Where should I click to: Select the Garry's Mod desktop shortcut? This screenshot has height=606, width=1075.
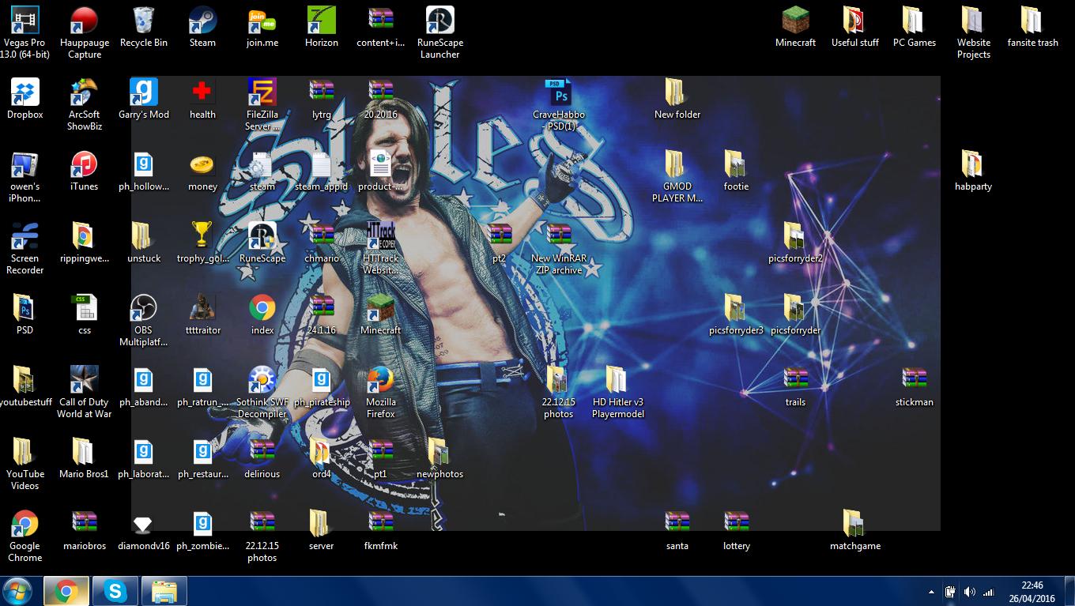click(x=143, y=92)
